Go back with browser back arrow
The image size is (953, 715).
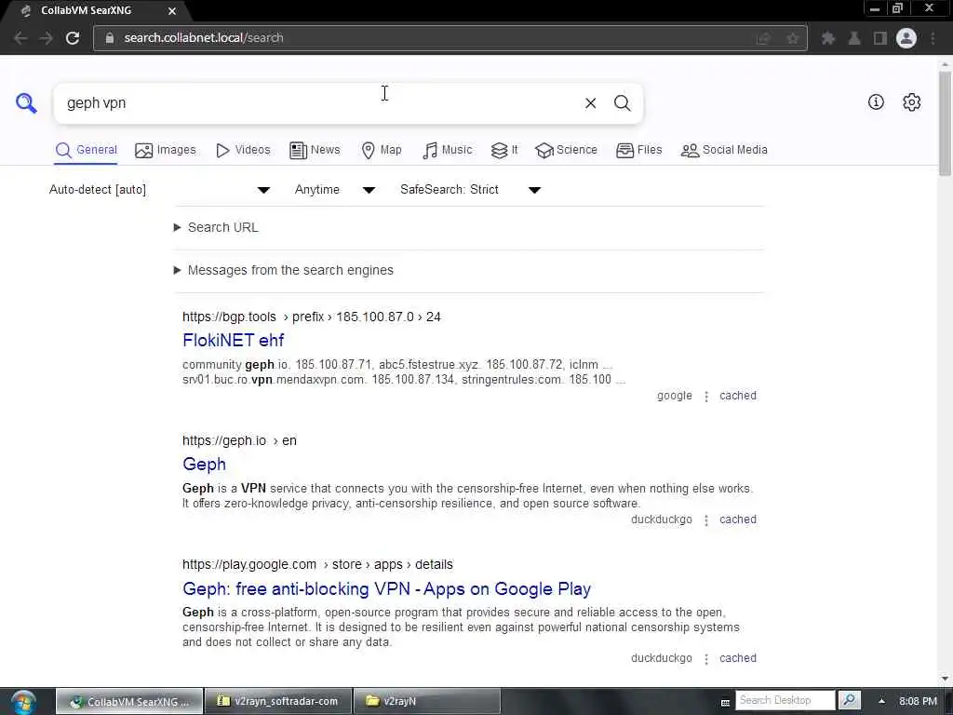pyautogui.click(x=20, y=37)
